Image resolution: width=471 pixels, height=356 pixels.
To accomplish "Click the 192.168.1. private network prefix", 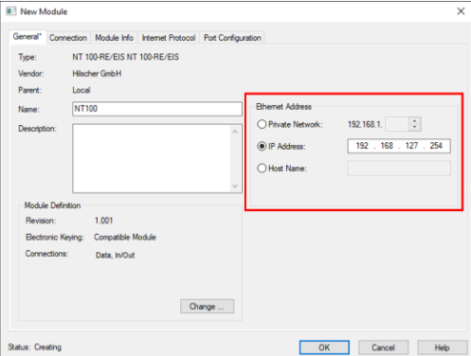I will [365, 124].
